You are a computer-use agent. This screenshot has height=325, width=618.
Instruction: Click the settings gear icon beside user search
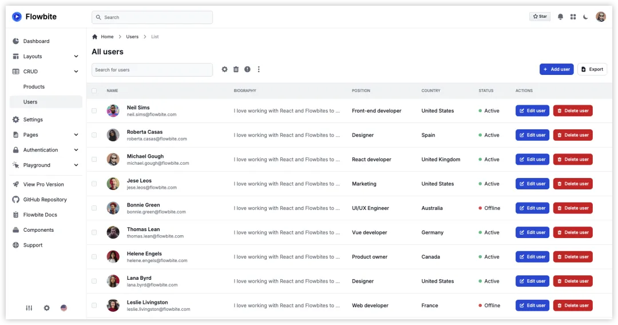pyautogui.click(x=224, y=69)
